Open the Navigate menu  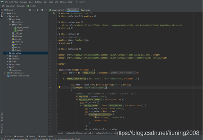[x=23, y=2]
